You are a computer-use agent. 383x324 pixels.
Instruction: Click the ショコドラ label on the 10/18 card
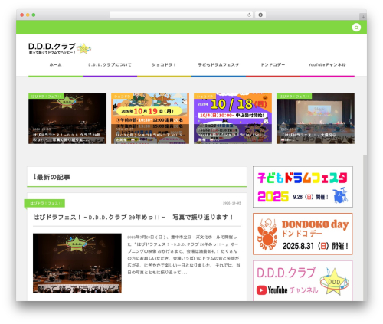[205, 97]
